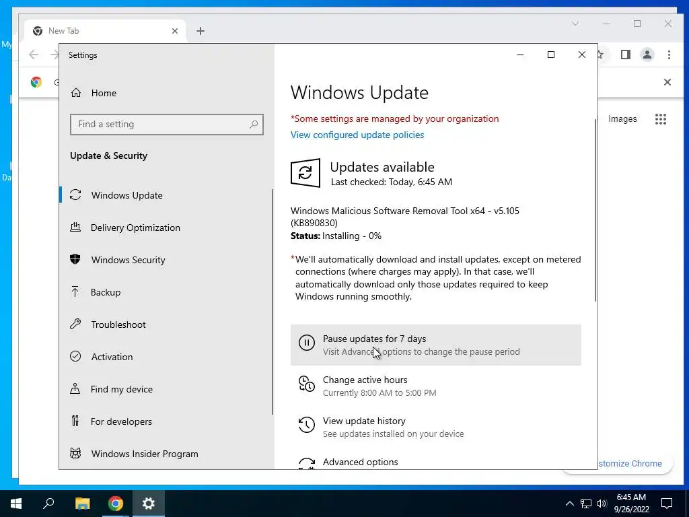The height and width of the screenshot is (517, 689).
Task: Dismiss the Chrome info bar
Action: (x=667, y=82)
